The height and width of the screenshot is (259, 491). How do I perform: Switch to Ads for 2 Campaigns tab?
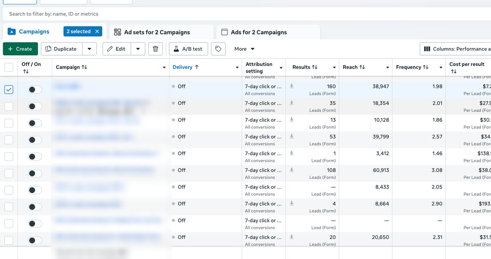coord(268,32)
